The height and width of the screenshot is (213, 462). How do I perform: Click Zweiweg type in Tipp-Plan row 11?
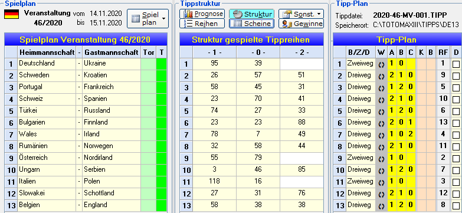[x=361, y=182]
